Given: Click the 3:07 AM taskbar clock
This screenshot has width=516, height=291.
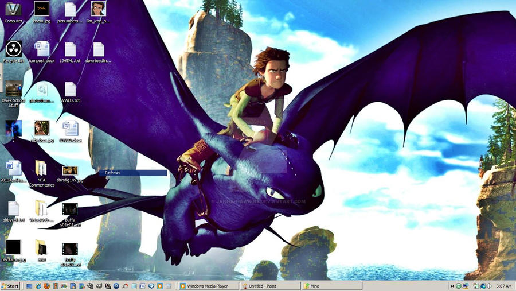Looking at the screenshot, I should (x=504, y=286).
